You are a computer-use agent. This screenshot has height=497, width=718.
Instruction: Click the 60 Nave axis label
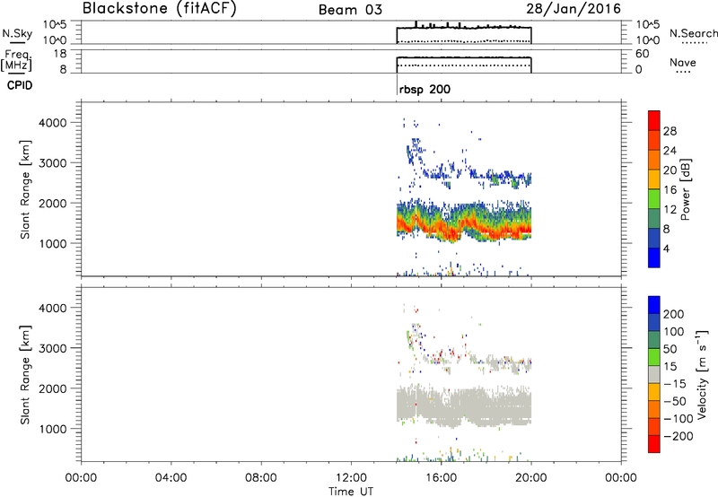click(x=642, y=54)
